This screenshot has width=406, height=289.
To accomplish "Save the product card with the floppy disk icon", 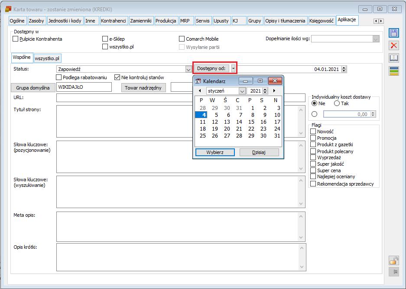I will coord(393,33).
